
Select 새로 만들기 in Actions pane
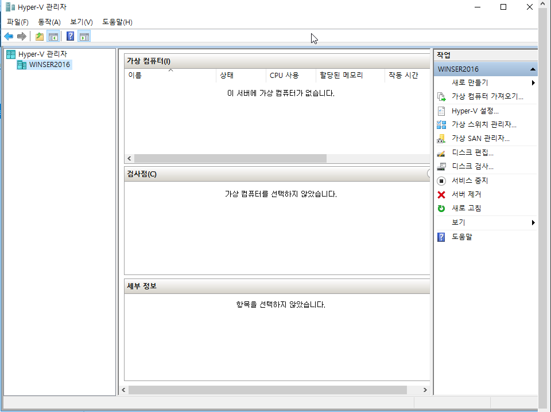pyautogui.click(x=470, y=83)
